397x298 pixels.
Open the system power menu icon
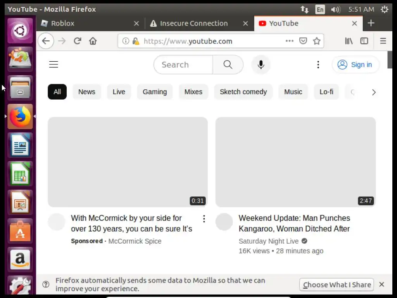pos(384,10)
